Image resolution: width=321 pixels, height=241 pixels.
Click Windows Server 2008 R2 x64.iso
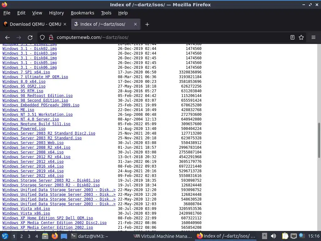(x=36, y=147)
